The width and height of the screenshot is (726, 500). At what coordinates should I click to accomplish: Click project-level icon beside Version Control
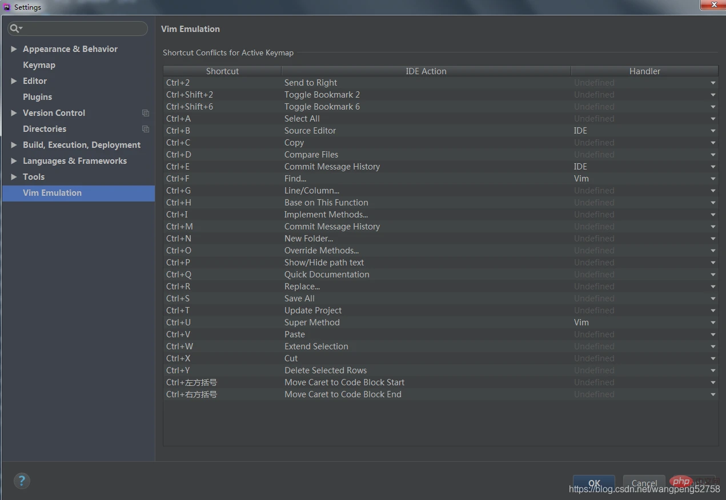coord(146,113)
